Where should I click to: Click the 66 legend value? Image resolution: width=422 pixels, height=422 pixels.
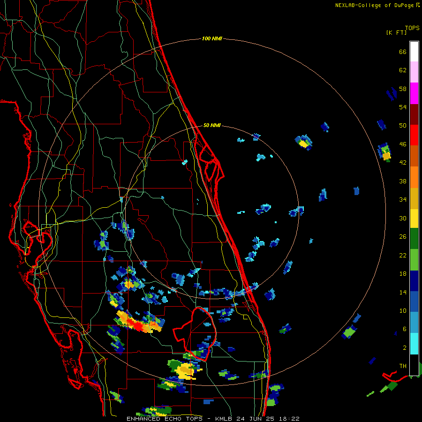point(403,52)
